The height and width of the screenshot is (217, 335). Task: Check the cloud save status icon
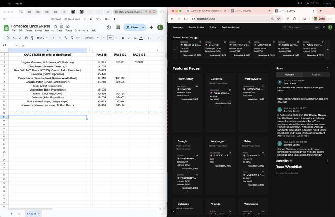(67, 26)
